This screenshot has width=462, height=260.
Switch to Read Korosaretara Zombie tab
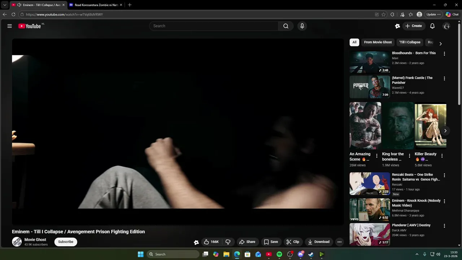point(96,5)
